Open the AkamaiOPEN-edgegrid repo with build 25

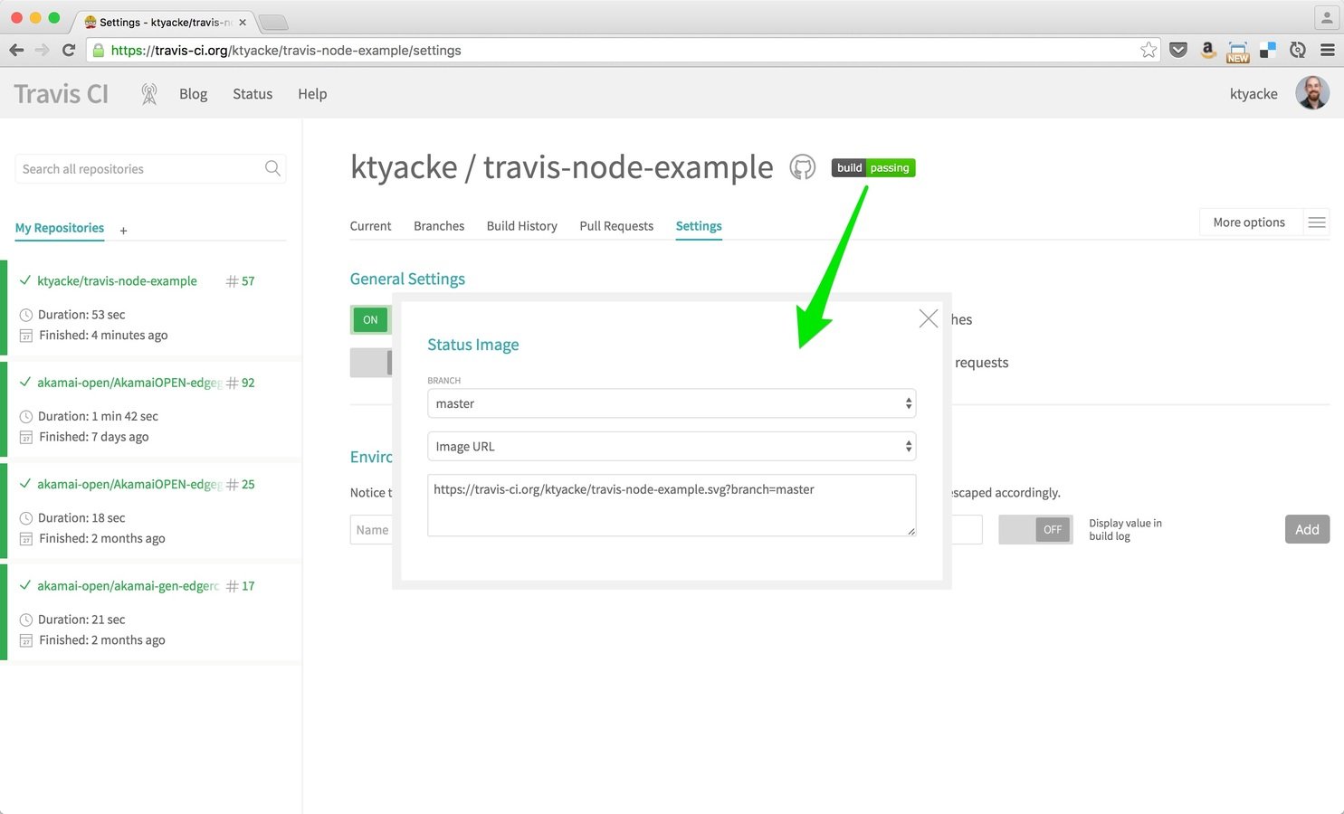click(129, 485)
